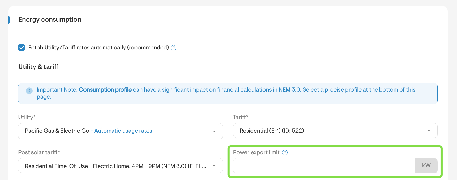457x180 pixels.
Task: Click the Utility & tariff subheading
Action: coord(38,67)
